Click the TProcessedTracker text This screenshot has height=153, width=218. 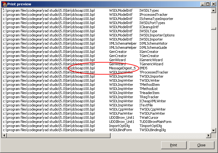pyautogui.click(x=154, y=72)
